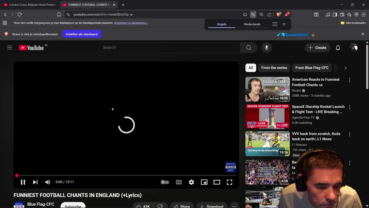Open zoom magnifier icon in address bar
The height and width of the screenshot is (208, 369).
261,14
